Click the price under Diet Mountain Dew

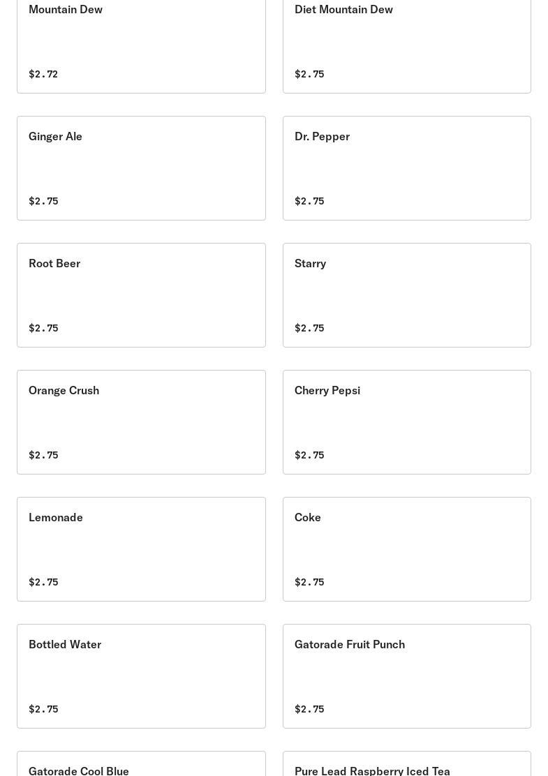pyautogui.click(x=309, y=74)
